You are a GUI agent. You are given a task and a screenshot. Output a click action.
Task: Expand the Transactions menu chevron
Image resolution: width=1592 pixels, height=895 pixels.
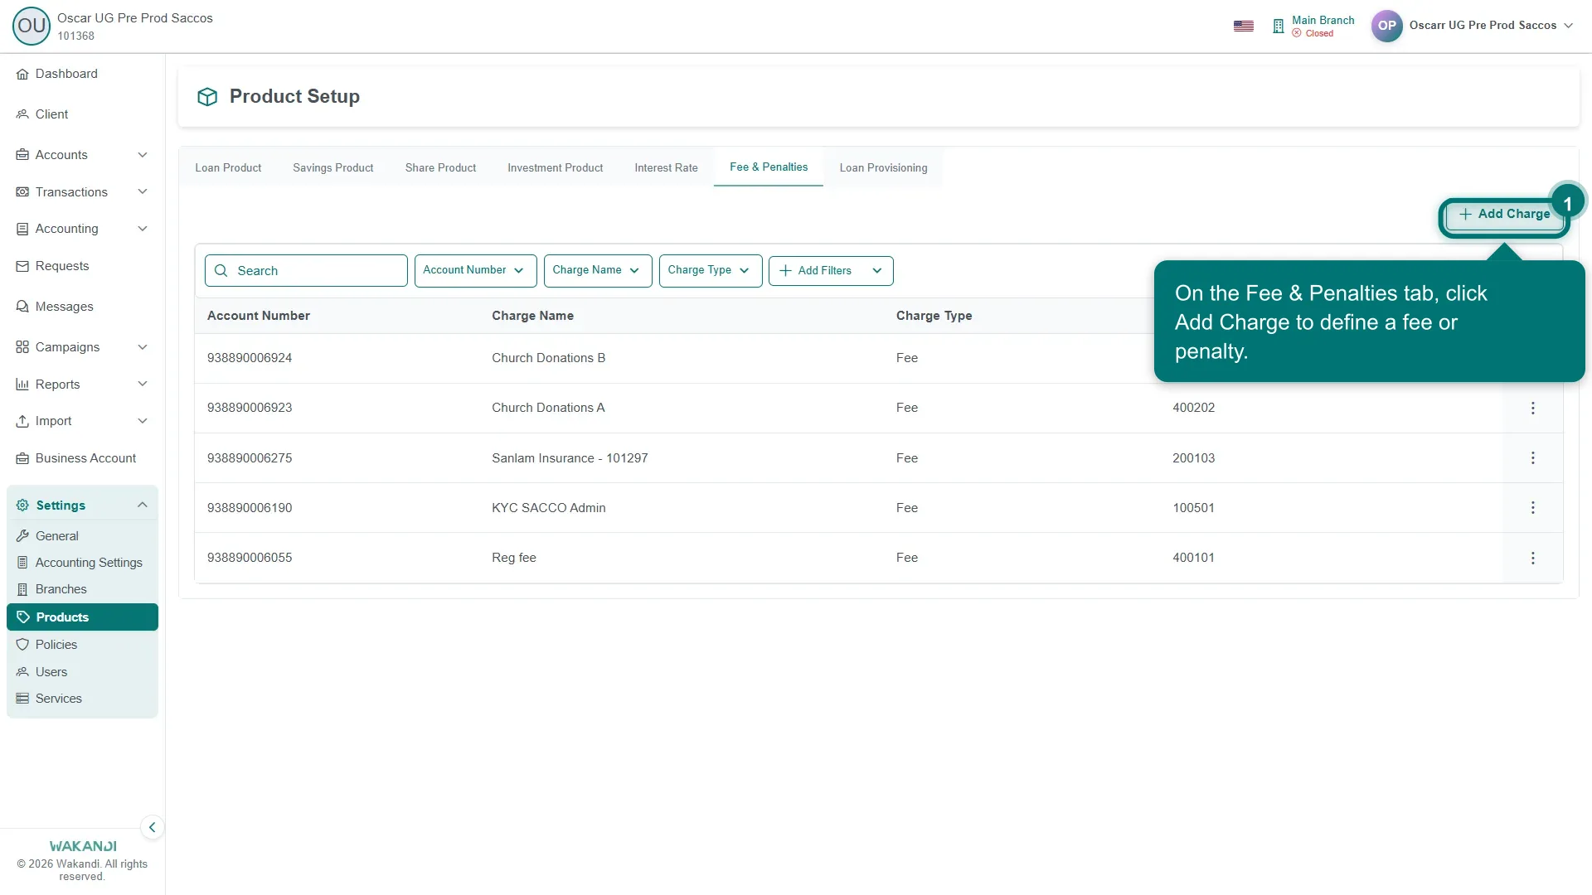(143, 192)
